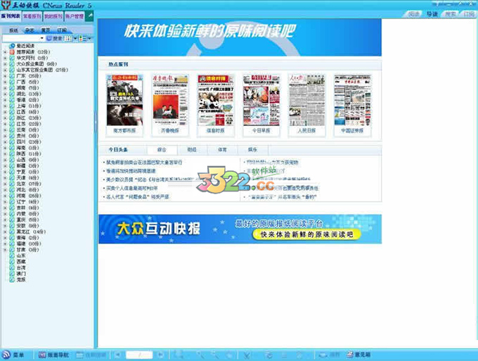
Task: Click into the left panel search input field
Action: point(21,39)
